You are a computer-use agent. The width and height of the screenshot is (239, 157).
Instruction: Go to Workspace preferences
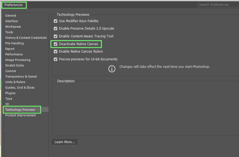tap(13, 27)
